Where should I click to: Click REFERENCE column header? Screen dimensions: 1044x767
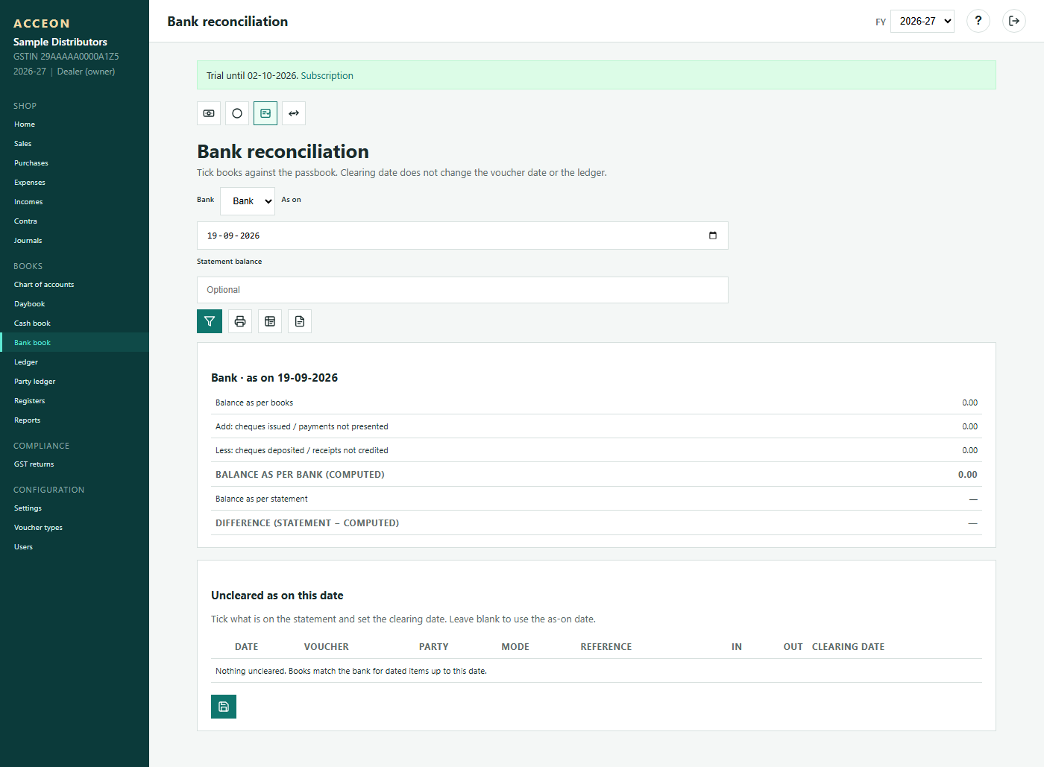pos(606,647)
